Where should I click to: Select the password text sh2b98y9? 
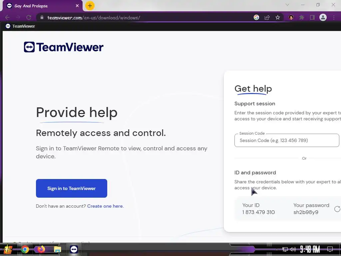(306, 212)
